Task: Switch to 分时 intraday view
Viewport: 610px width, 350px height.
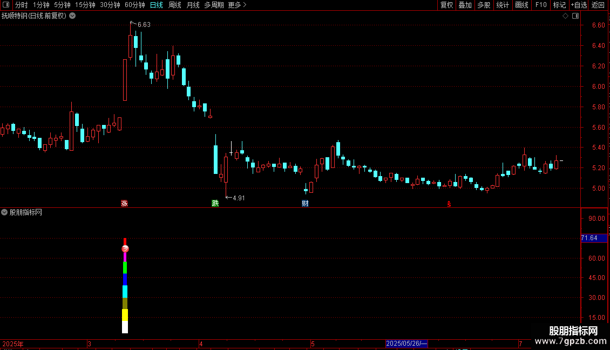Action: pos(22,5)
